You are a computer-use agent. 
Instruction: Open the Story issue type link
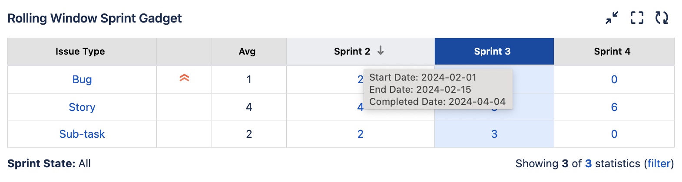click(x=82, y=107)
